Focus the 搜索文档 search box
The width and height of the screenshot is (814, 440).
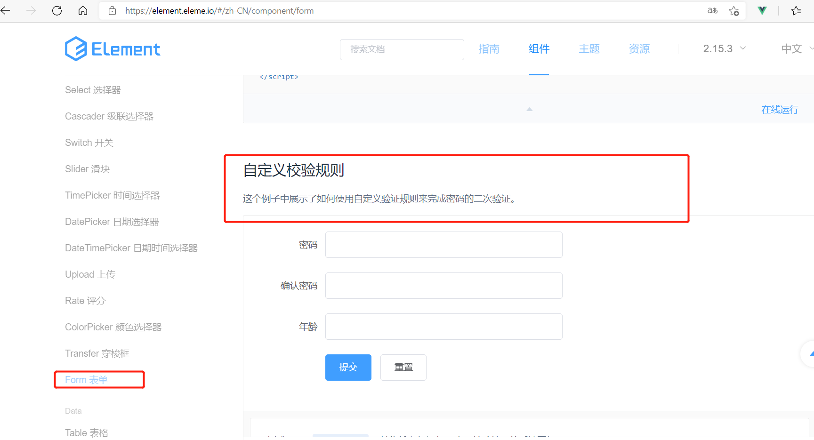pyautogui.click(x=402, y=49)
